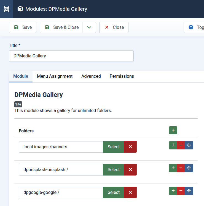Remove the dpunsplash-unsplash row with minus
Image resolution: width=204 pixels, height=206 pixels.
181,168
